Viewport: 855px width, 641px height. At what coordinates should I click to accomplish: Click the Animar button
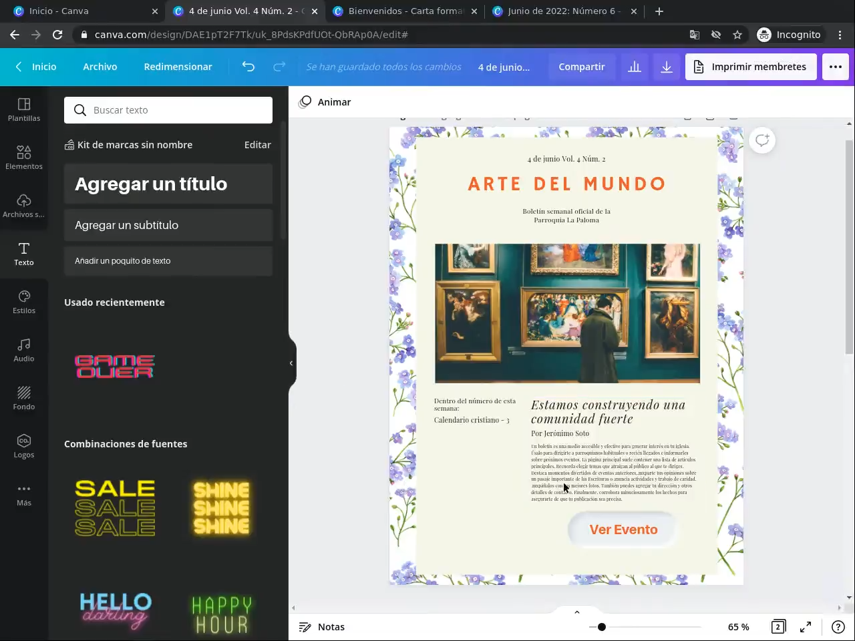[x=325, y=102]
